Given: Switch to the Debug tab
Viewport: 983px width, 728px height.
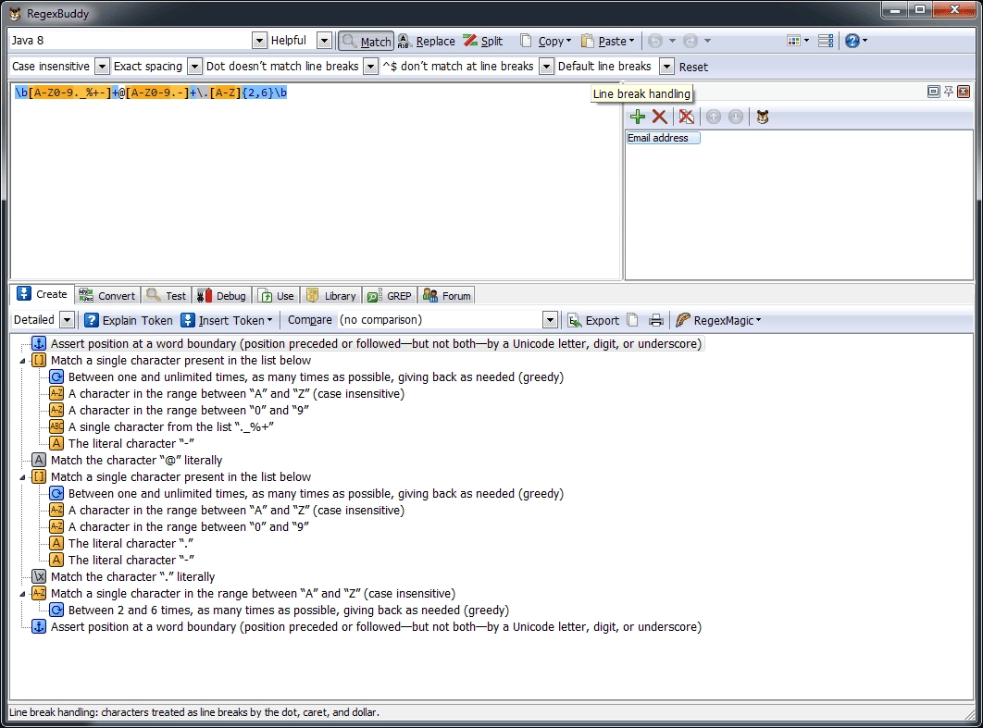Looking at the screenshot, I should click(x=222, y=296).
